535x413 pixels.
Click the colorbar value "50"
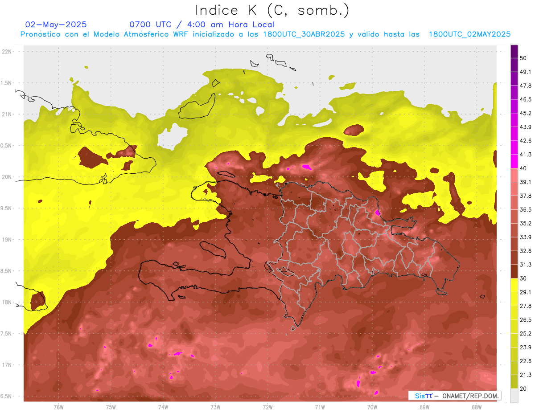(524, 58)
